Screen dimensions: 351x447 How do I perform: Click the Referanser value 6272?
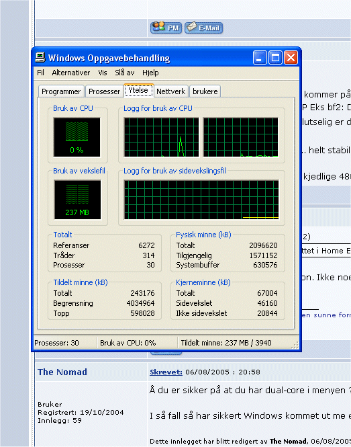click(146, 245)
